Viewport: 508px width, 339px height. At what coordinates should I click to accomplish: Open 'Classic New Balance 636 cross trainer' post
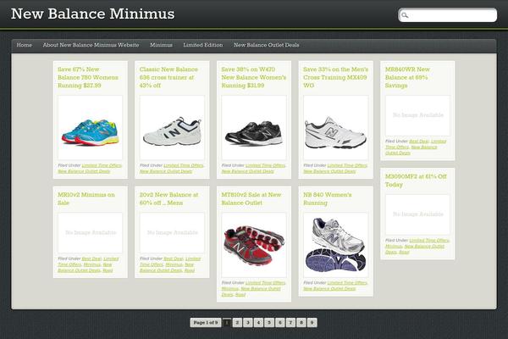168,77
